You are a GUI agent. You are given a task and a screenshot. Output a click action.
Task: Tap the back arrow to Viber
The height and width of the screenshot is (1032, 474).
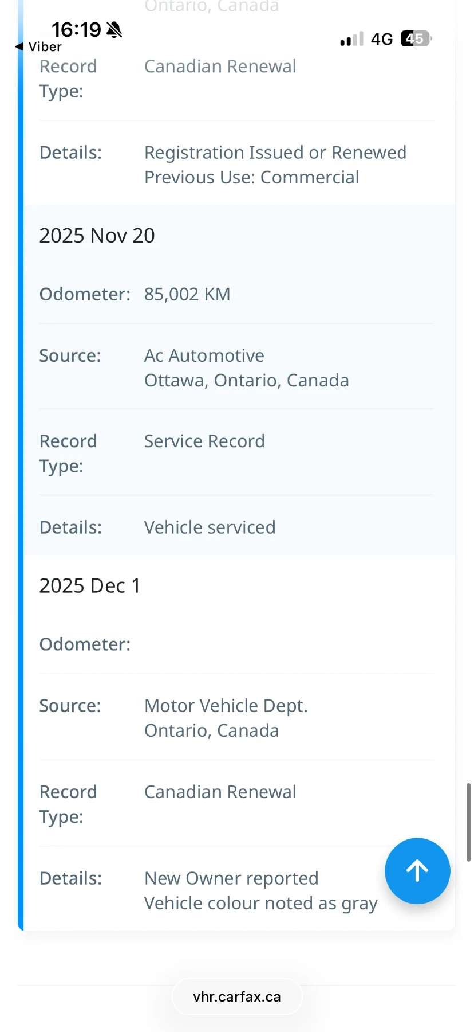coord(19,46)
